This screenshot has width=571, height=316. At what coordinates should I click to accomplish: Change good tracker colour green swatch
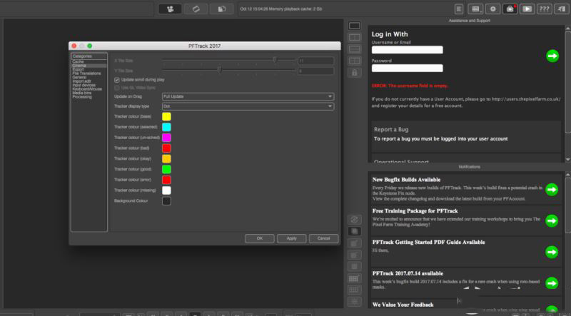[x=166, y=169]
